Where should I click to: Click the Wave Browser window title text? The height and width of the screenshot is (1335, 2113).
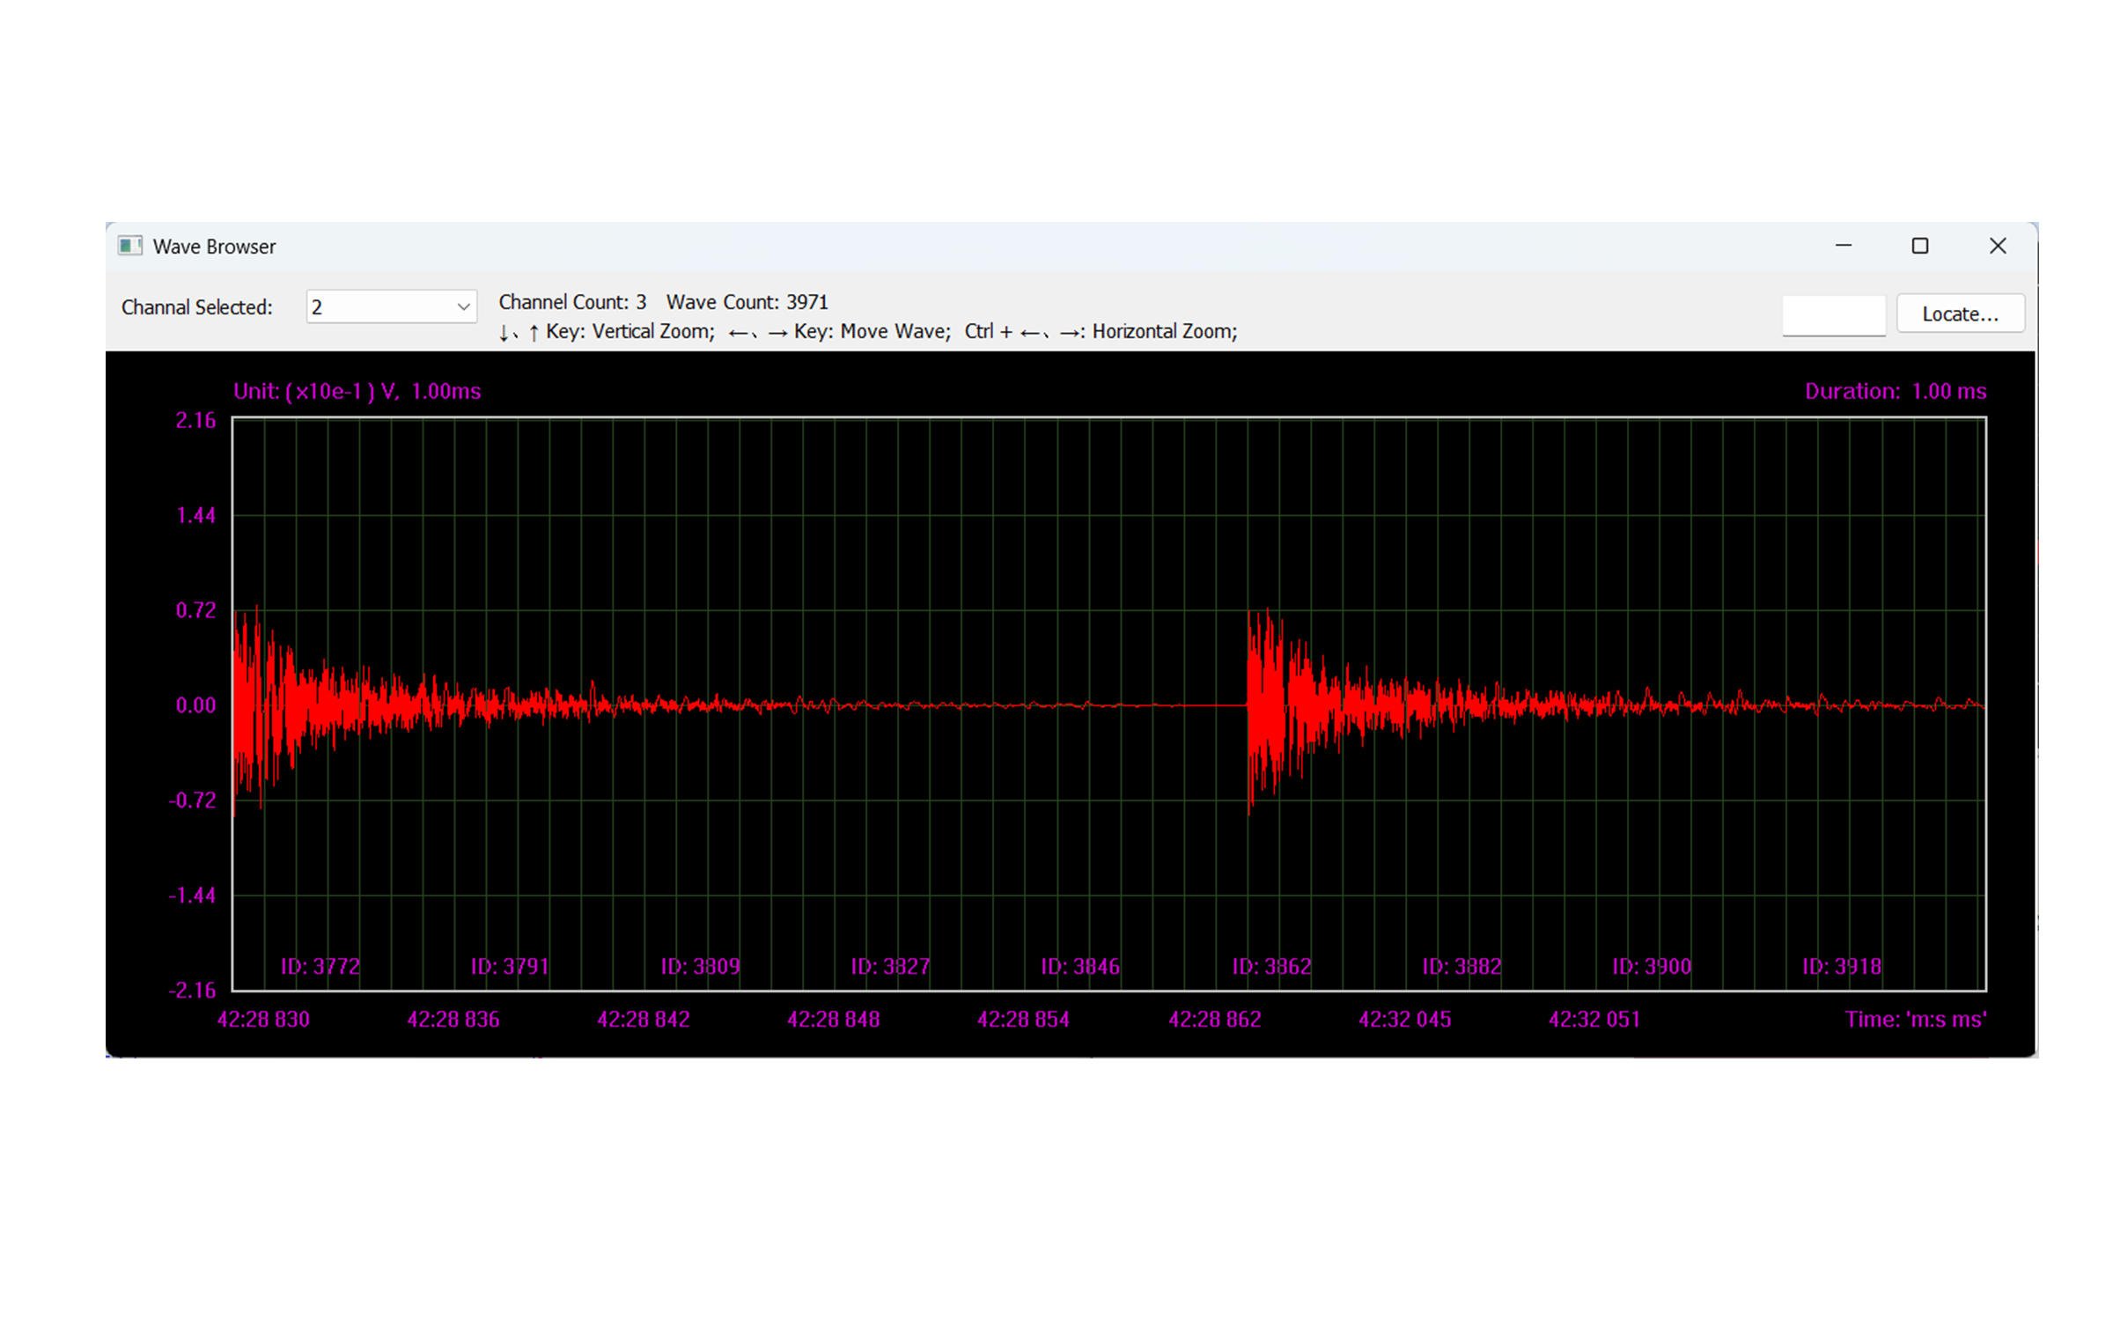point(214,247)
